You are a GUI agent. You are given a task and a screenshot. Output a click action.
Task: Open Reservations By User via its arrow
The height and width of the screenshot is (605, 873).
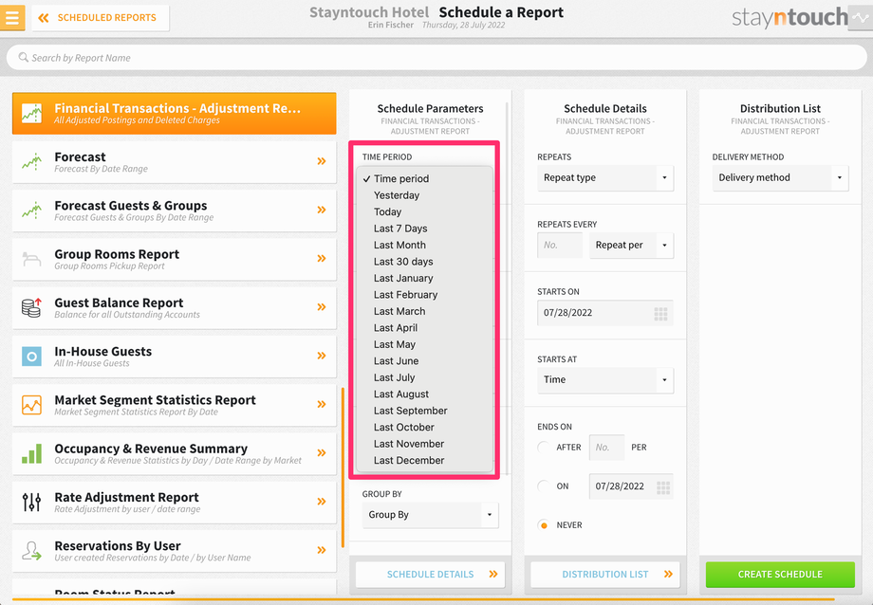pyautogui.click(x=322, y=550)
